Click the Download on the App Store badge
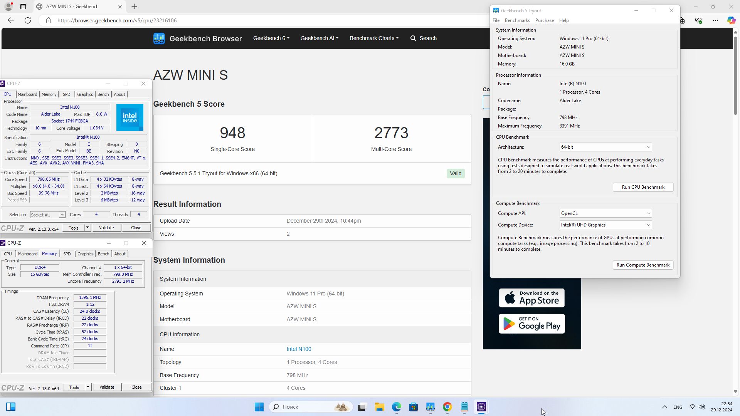740x416 pixels. 531,298
